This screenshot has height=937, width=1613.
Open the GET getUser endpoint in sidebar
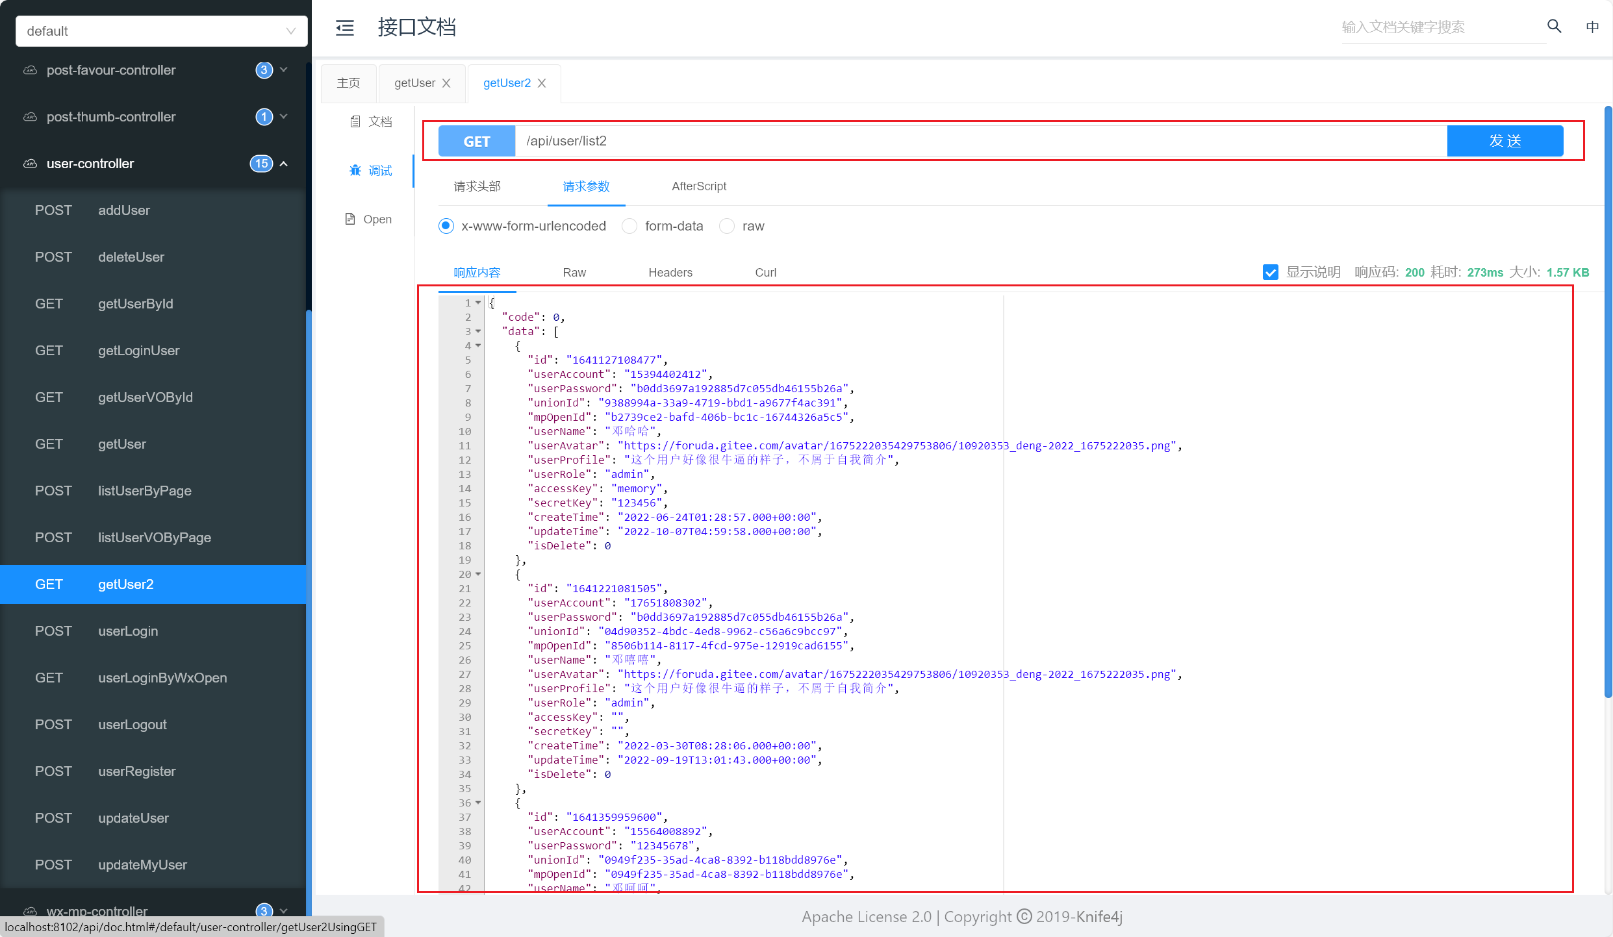(153, 444)
